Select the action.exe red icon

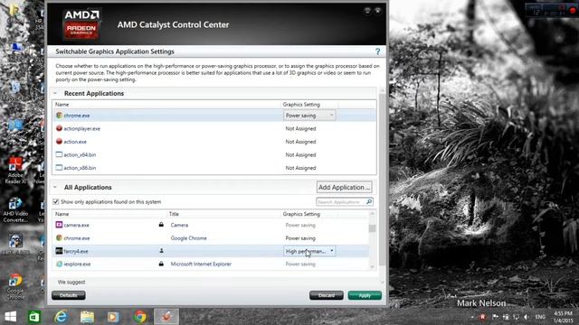(59, 142)
